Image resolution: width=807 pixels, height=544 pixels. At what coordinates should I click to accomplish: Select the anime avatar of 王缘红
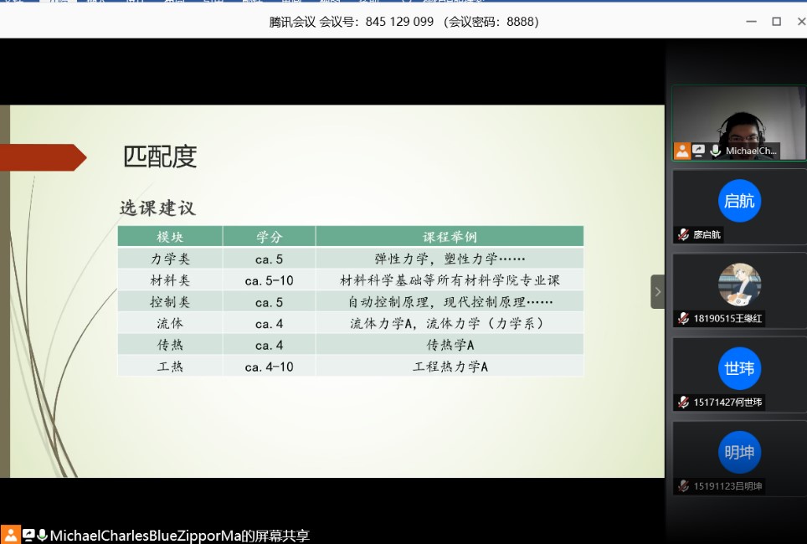tap(738, 285)
